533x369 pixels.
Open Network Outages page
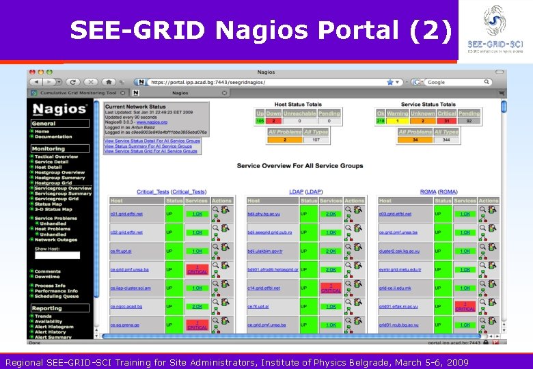point(56,240)
